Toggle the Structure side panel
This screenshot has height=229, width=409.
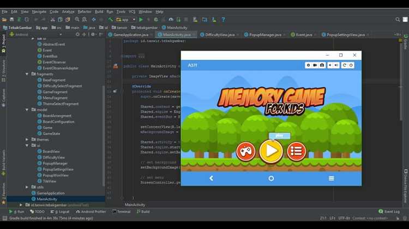(x=3, y=69)
